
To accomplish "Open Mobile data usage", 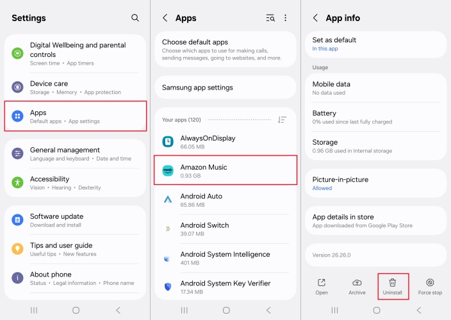I will pyautogui.click(x=375, y=88).
